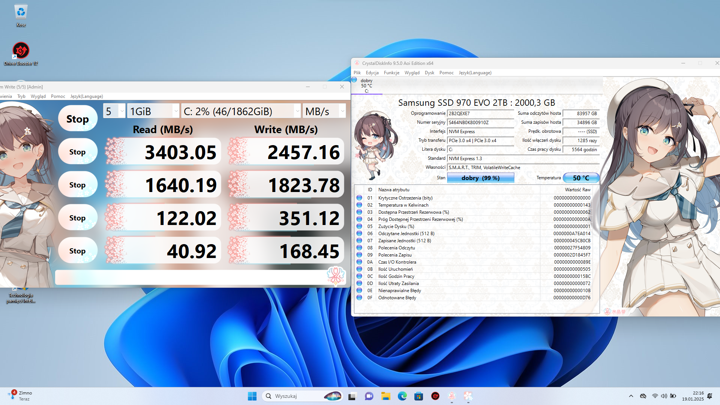Open Pomoc menu in CrystalDiskMark
The image size is (720, 405).
click(x=58, y=96)
